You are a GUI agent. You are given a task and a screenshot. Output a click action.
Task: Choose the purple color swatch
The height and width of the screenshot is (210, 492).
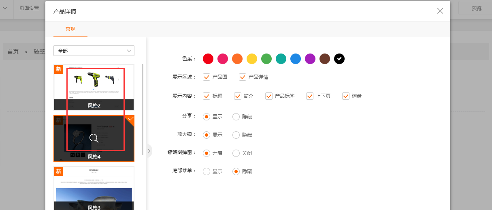pyautogui.click(x=310, y=59)
